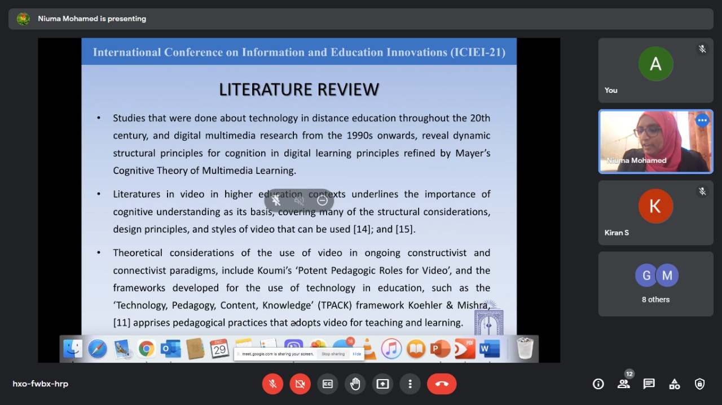The image size is (722, 405).
Task: Select Kiran S participant tile
Action: [655, 213]
